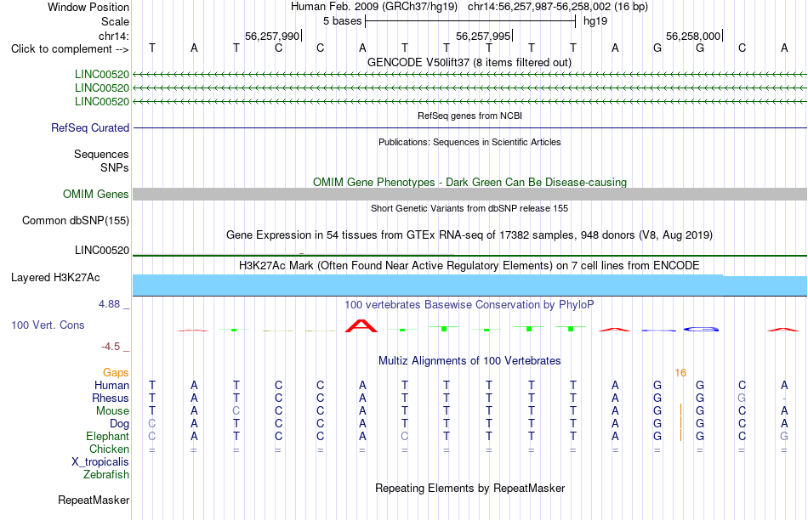Click the 100 Vert. Cons label
Image resolution: width=808 pixels, height=520 pixels.
pos(48,325)
